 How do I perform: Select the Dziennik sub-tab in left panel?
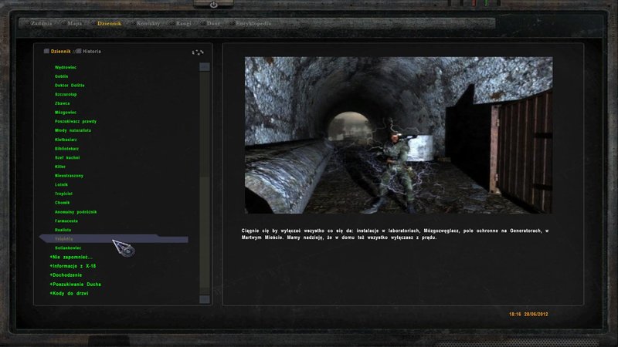pyautogui.click(x=61, y=52)
